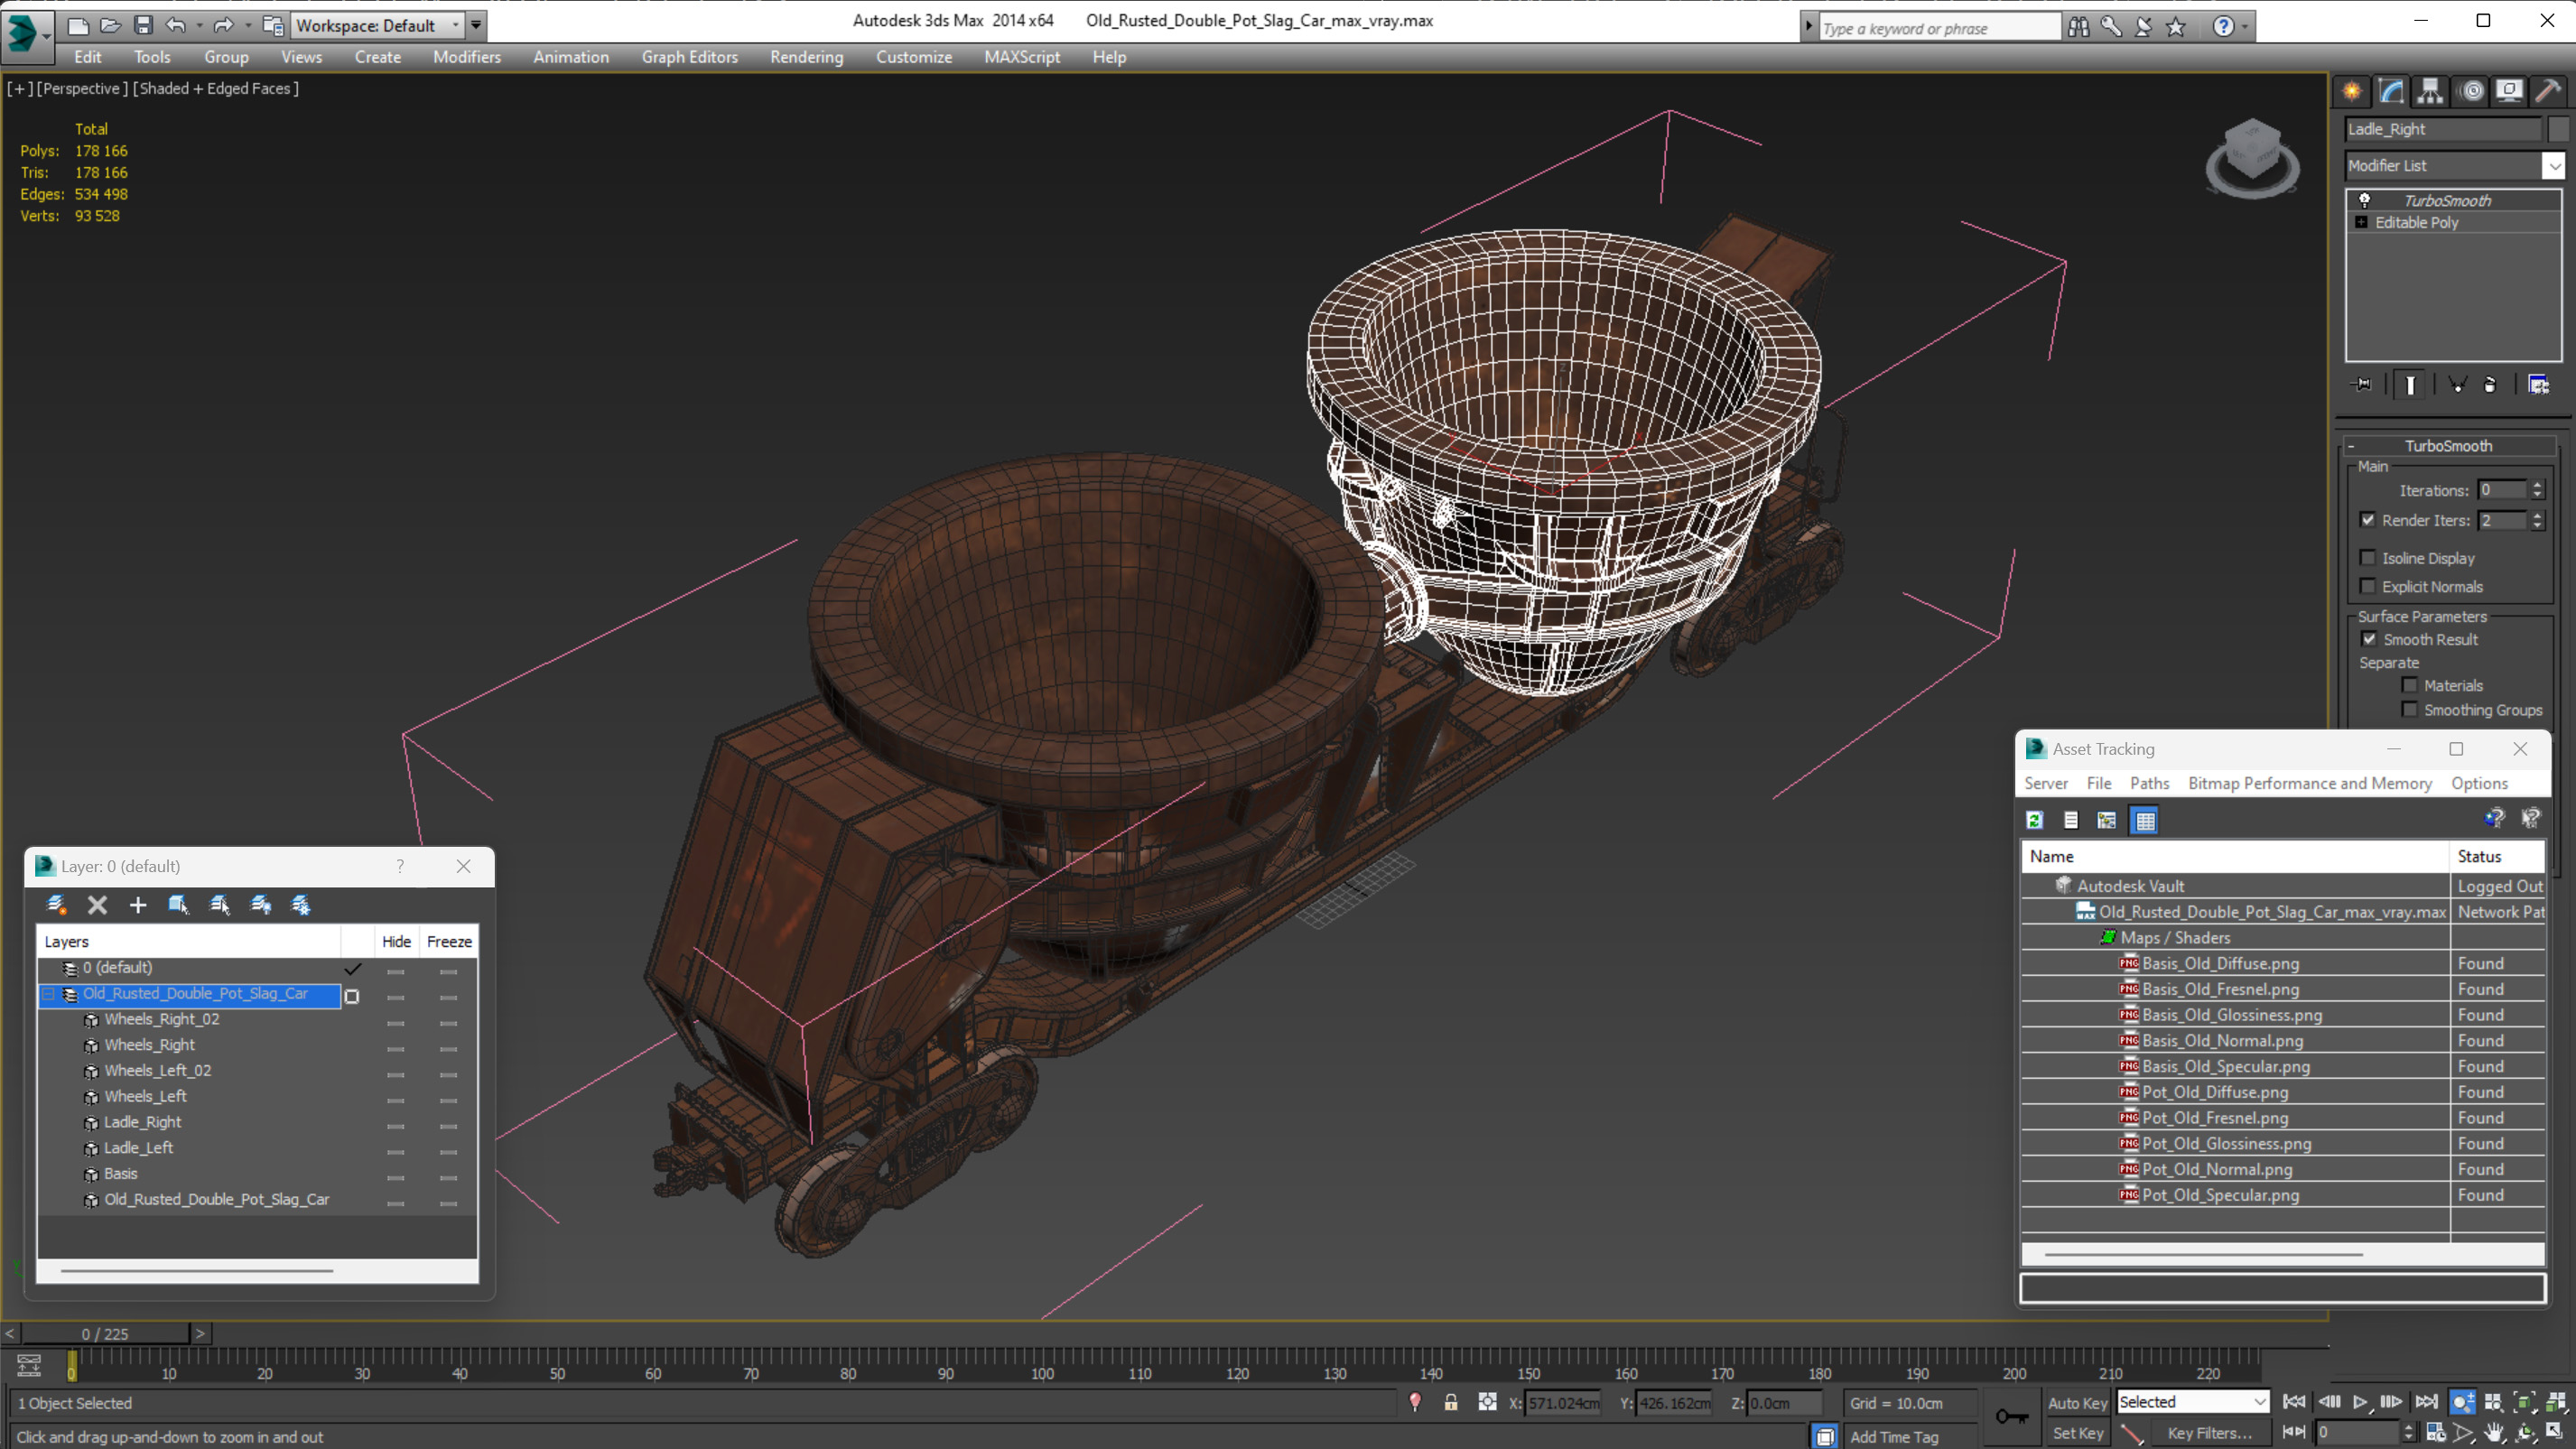Click the Set Keys large key icon
Viewport: 2576px width, 1449px height.
click(2011, 1416)
